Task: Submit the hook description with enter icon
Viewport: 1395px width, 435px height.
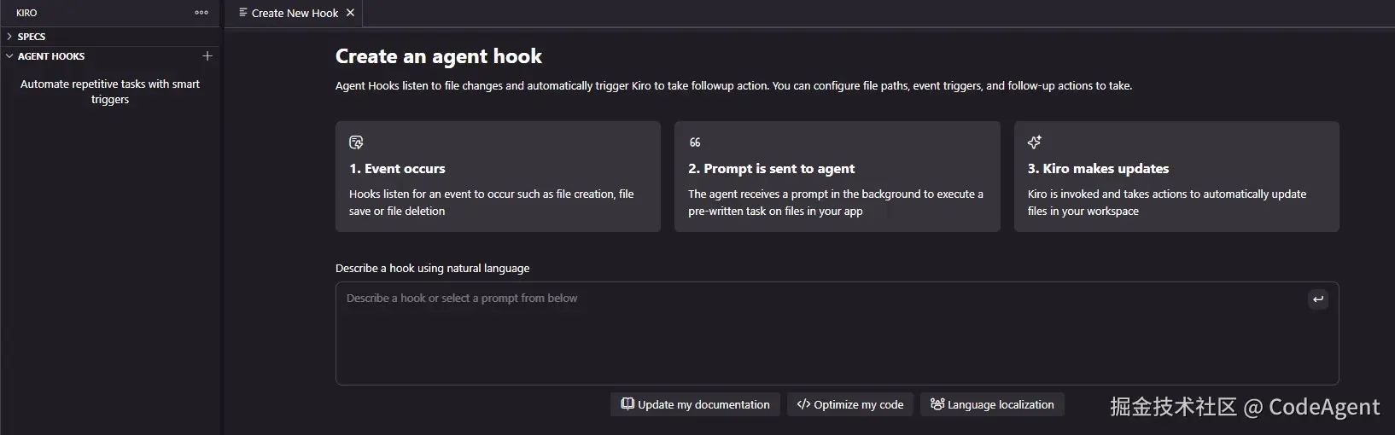Action: 1318,299
